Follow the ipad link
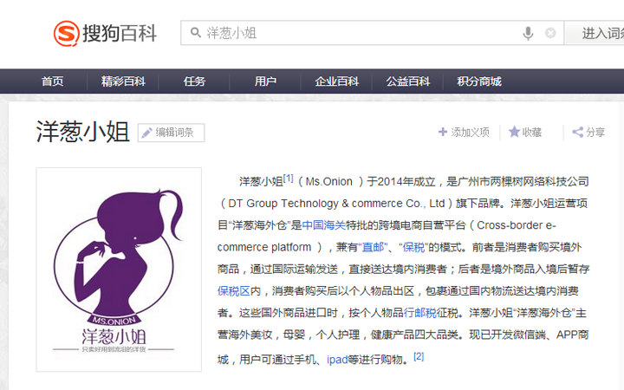The width and height of the screenshot is (624, 390). click(x=337, y=360)
